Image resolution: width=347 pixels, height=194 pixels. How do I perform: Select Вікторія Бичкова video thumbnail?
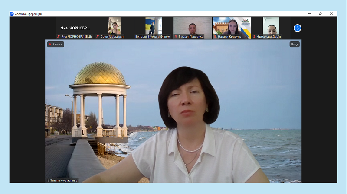click(154, 26)
